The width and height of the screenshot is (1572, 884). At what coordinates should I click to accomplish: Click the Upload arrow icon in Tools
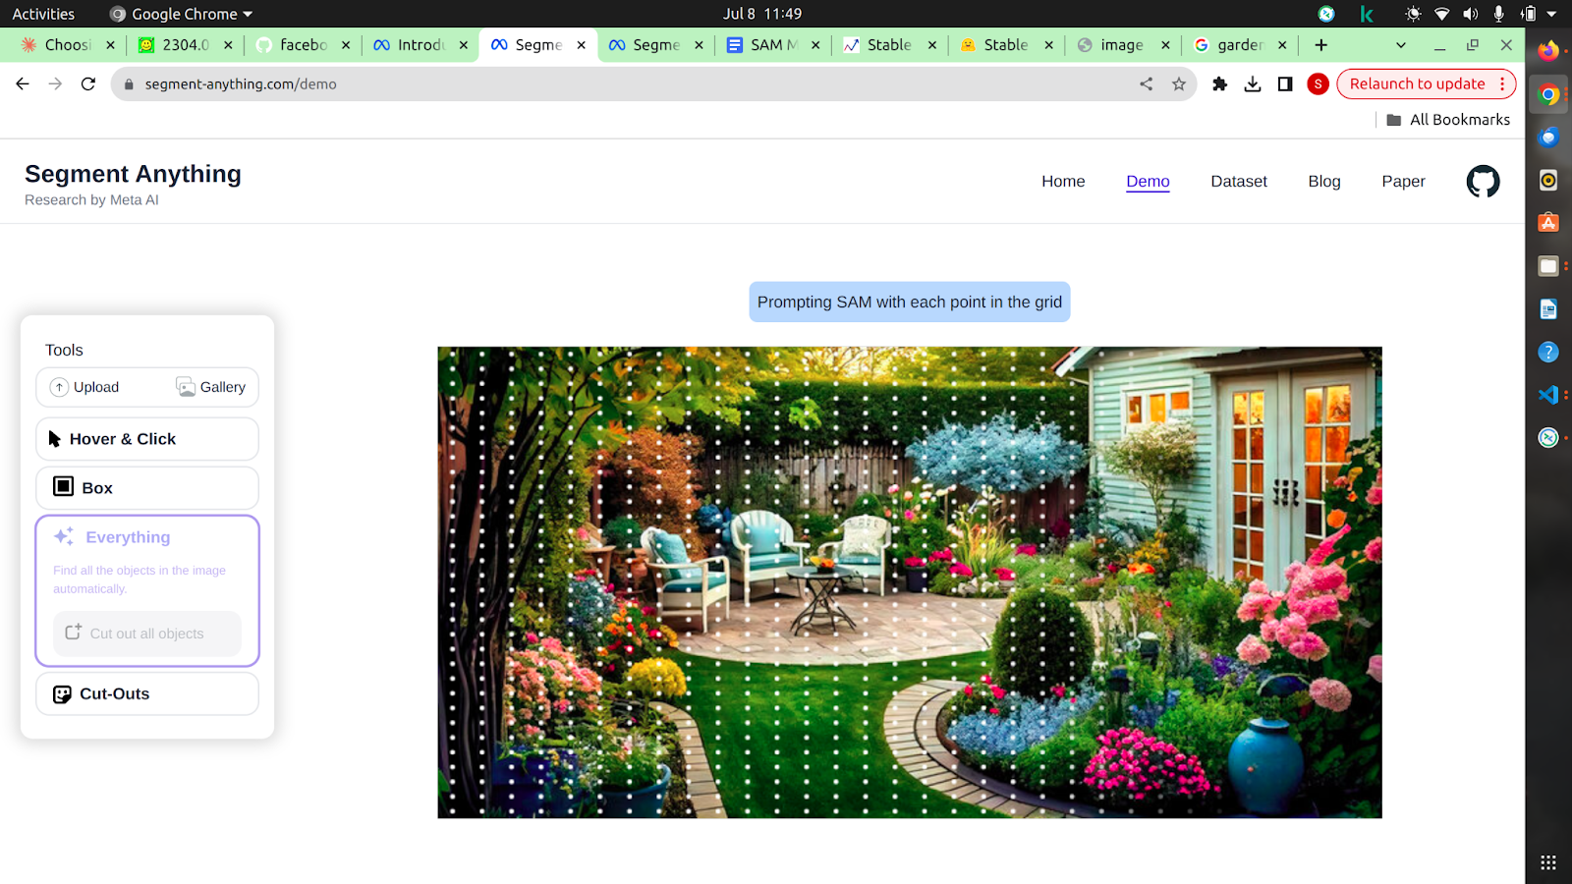[x=60, y=387]
